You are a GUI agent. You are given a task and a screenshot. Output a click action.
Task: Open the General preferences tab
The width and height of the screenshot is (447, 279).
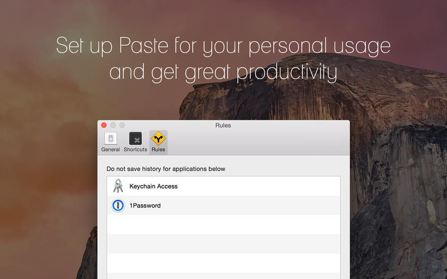110,142
